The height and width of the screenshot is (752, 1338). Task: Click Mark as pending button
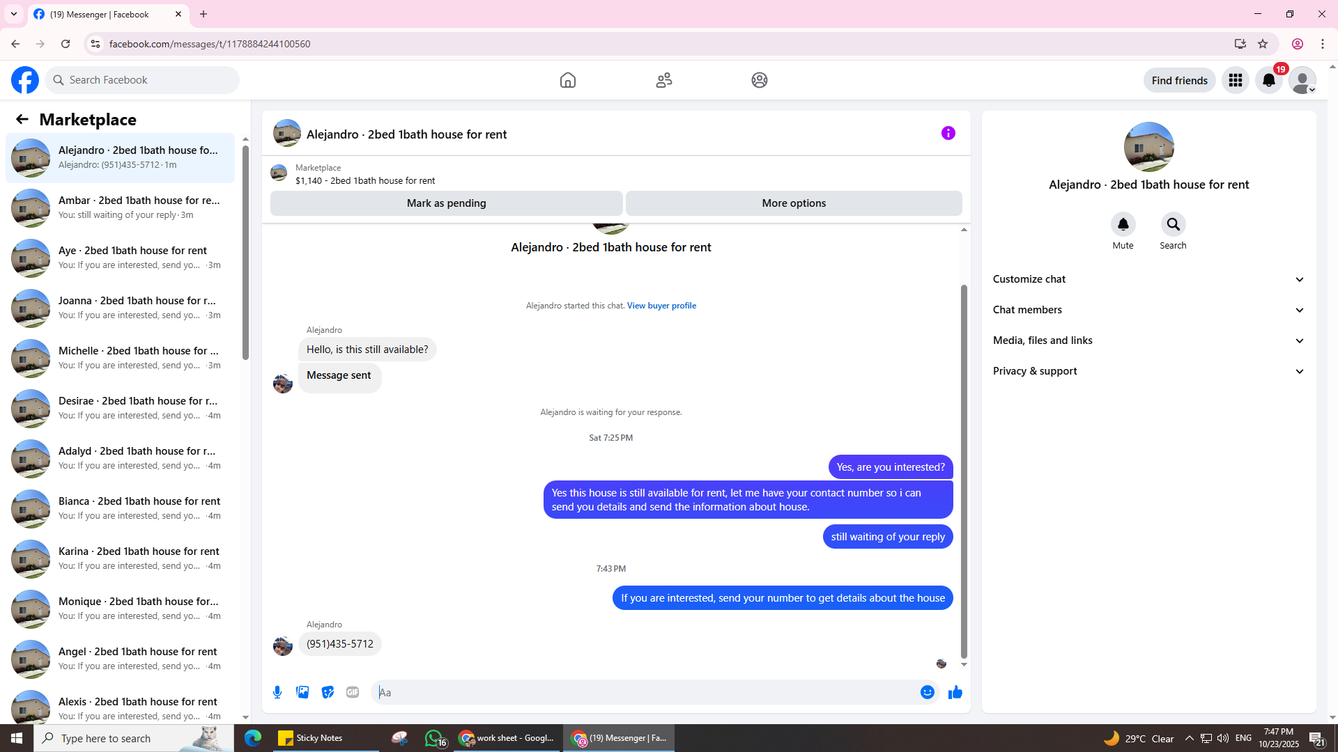coord(446,203)
